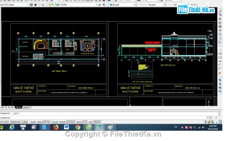Expand the TUONG layer dropdown list

(96, 5)
